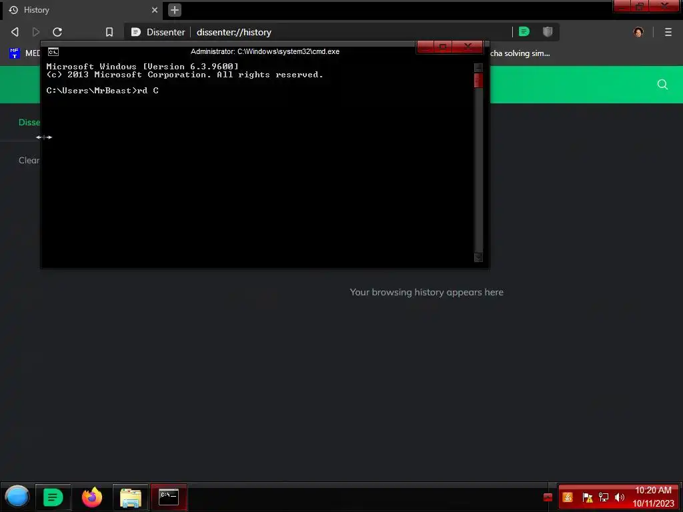Click the Dissenter logo in address bar
The image size is (683, 512).
point(136,32)
